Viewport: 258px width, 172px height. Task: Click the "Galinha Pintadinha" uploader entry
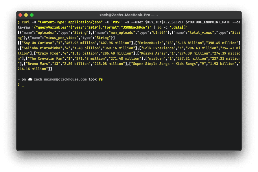coord(42,48)
